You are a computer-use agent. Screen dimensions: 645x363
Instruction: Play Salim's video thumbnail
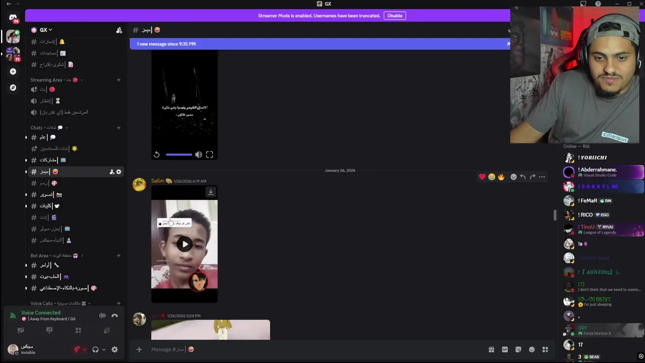coord(185,245)
